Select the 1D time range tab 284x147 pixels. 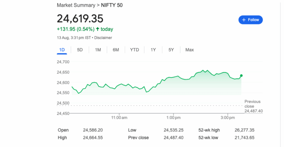coord(62,50)
